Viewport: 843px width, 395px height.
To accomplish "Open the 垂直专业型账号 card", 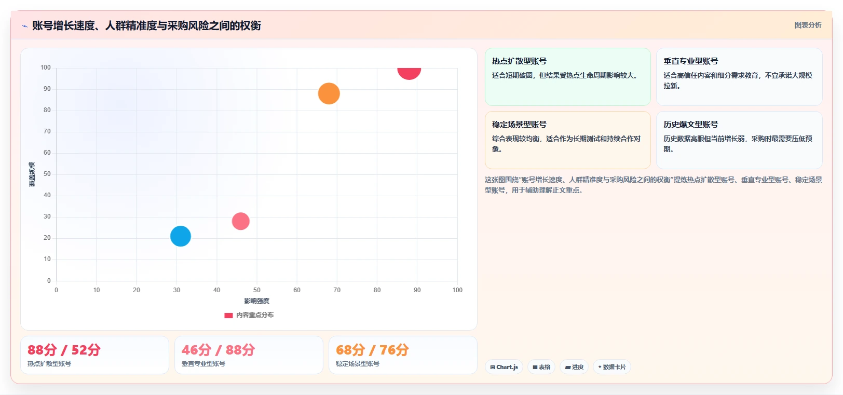I will click(x=739, y=77).
